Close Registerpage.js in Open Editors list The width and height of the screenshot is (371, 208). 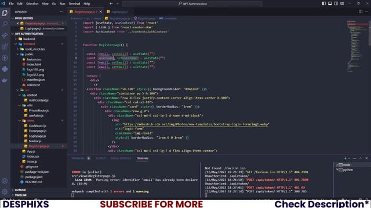(x=18, y=23)
